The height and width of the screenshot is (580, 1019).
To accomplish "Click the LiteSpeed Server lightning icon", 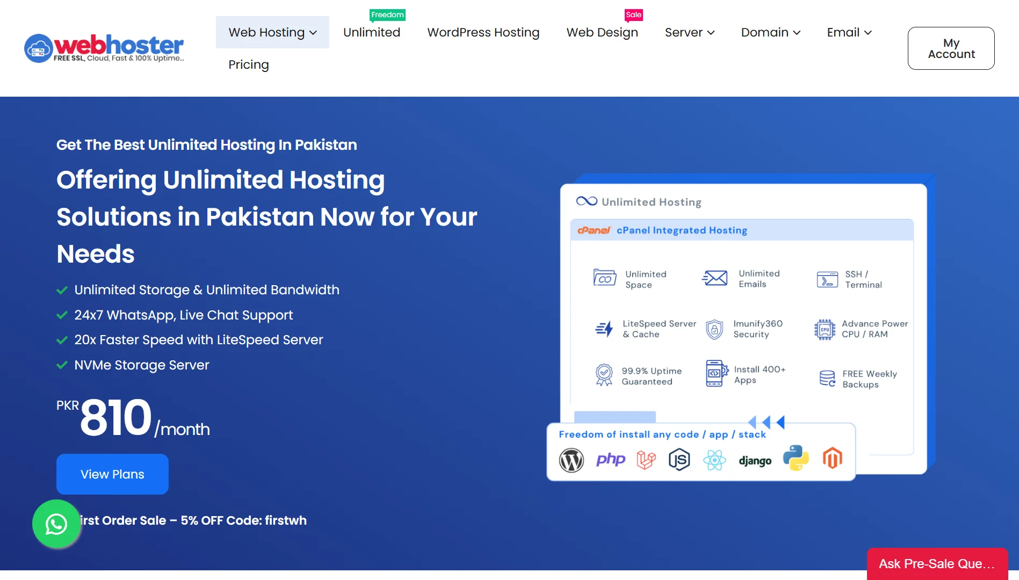I will coord(604,329).
